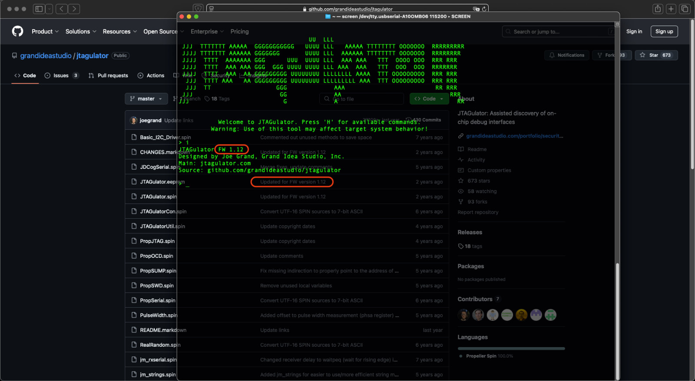Open the JTAGulator.spin file

[x=158, y=197]
